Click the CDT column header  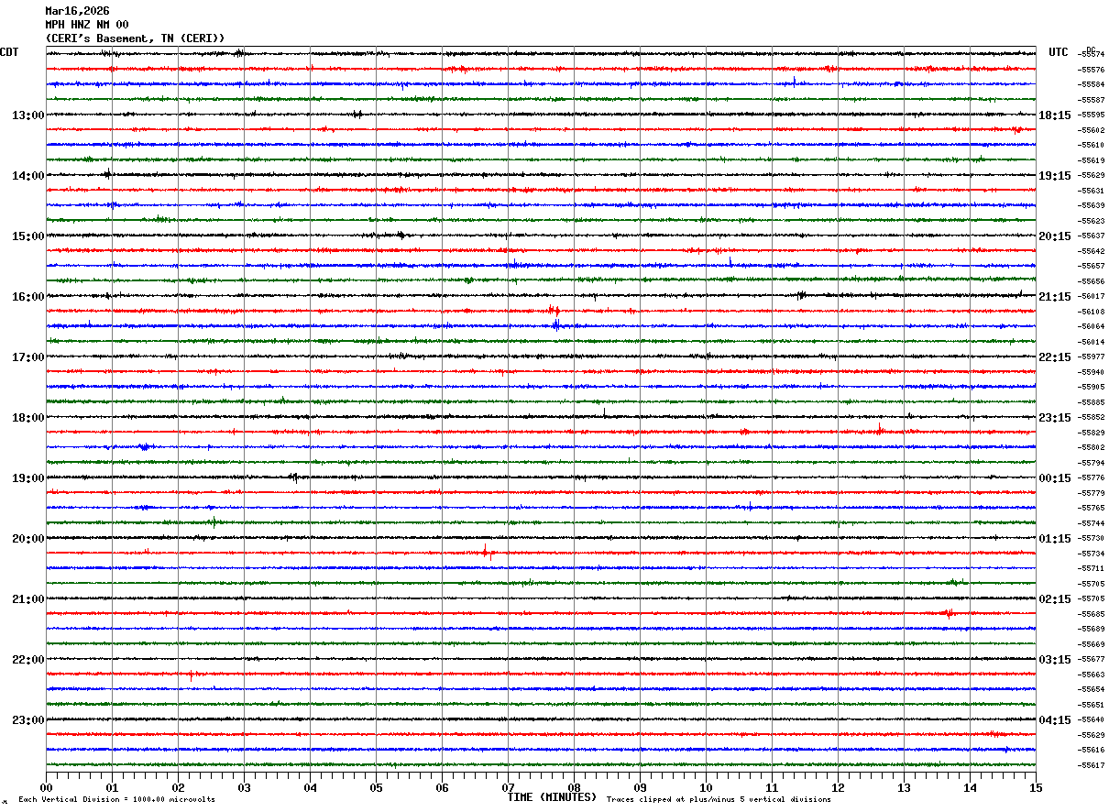point(9,52)
